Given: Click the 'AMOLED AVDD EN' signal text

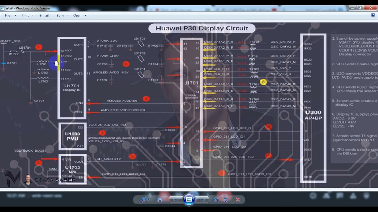Looking at the screenshot, I should coord(122,101).
